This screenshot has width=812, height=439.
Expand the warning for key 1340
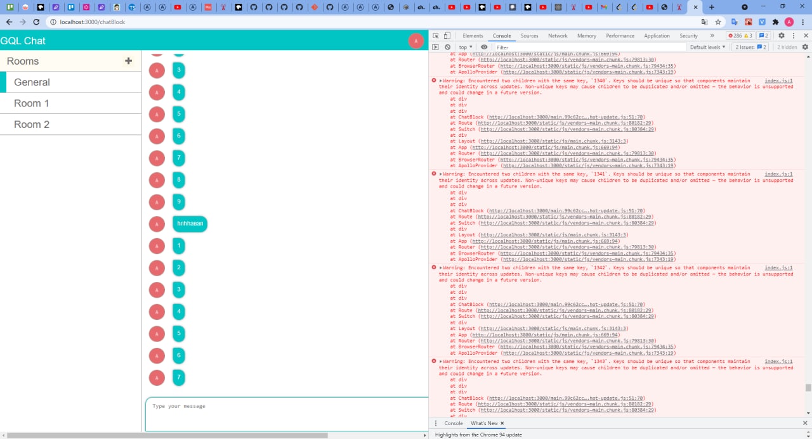click(x=440, y=80)
